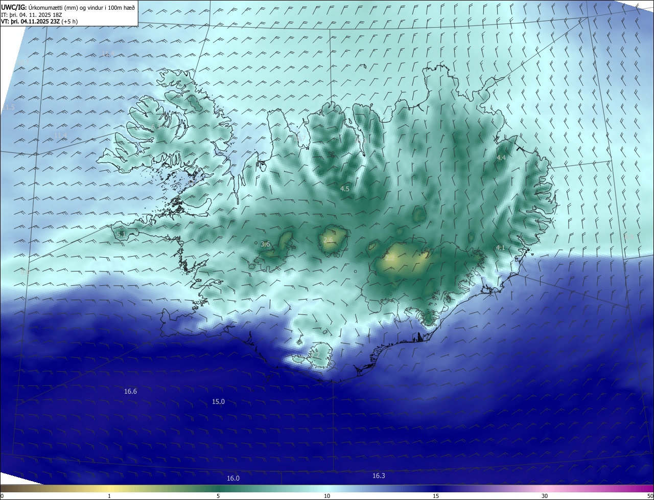Click the 16.3 value label above the colorbar
Screen dimensions: 654x500
[379, 476]
